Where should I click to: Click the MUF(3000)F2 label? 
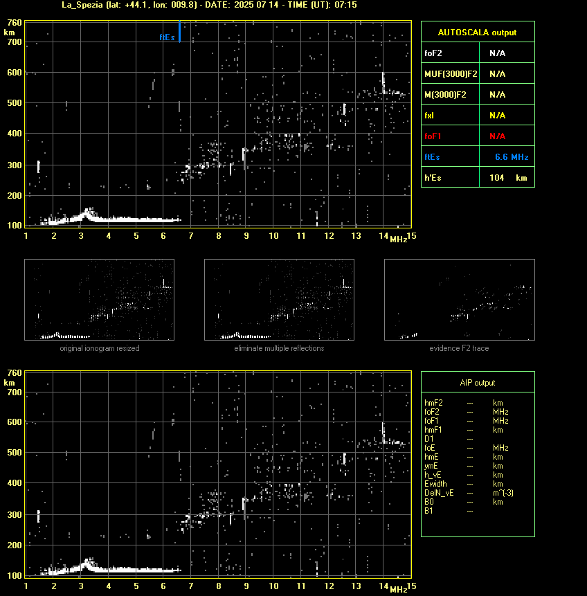[451, 74]
